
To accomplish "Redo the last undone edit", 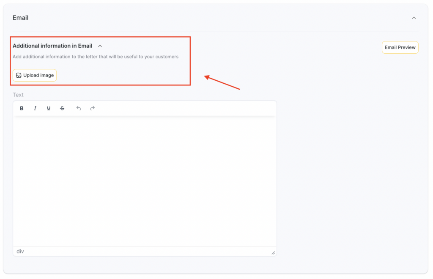I will pos(92,108).
